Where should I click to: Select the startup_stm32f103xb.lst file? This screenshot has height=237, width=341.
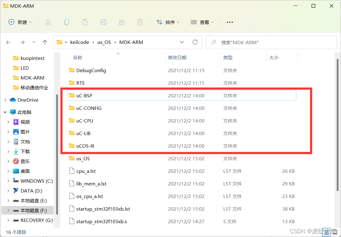[182, 209]
